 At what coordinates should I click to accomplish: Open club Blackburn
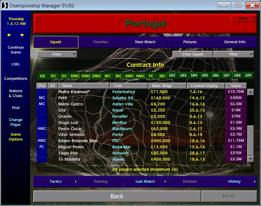tap(122, 129)
